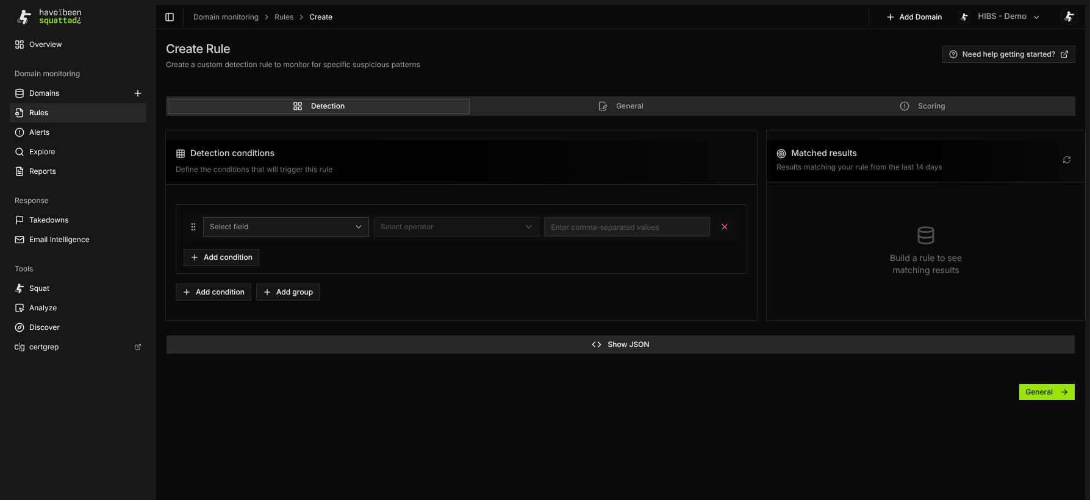
Task: Click the Create Rule title
Action: click(x=198, y=49)
